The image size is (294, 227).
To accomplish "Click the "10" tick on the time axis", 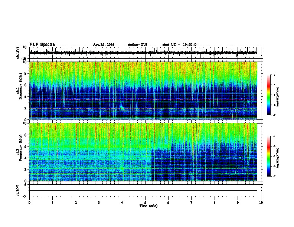I will click(x=261, y=203).
